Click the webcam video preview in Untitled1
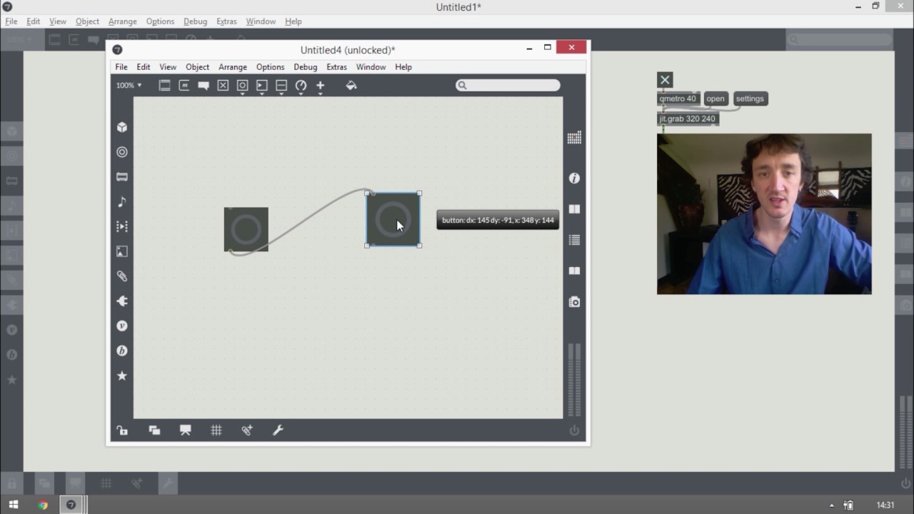 [764, 214]
